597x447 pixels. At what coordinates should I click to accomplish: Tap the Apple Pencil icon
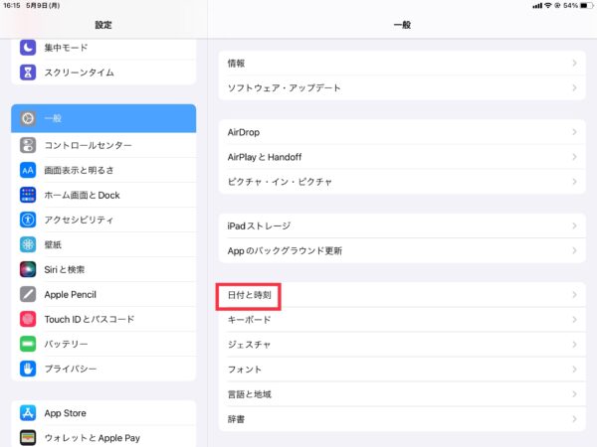[x=28, y=294]
